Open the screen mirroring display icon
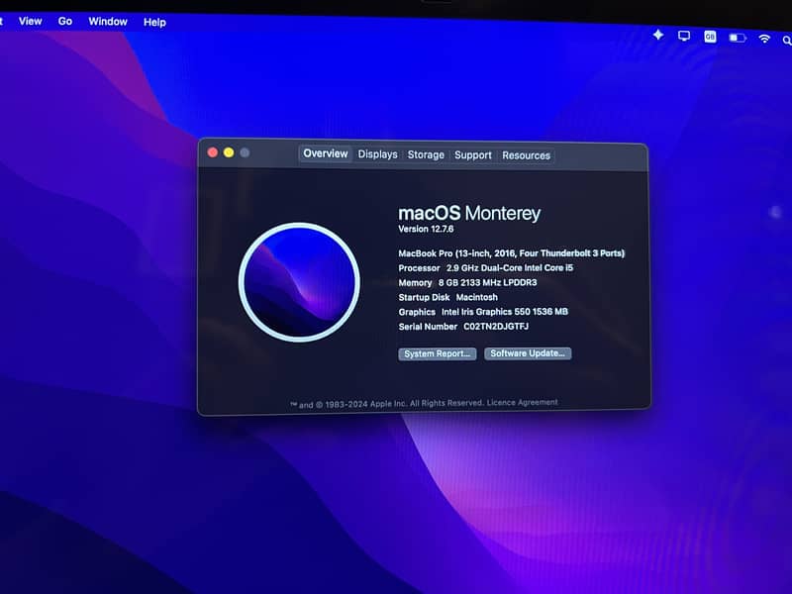The height and width of the screenshot is (594, 792). (684, 36)
